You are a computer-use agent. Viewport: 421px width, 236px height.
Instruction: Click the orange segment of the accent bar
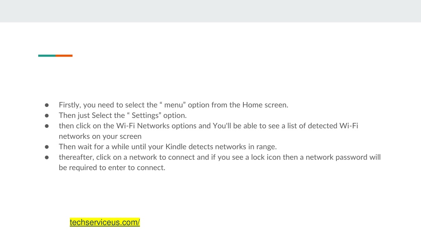coord(64,56)
